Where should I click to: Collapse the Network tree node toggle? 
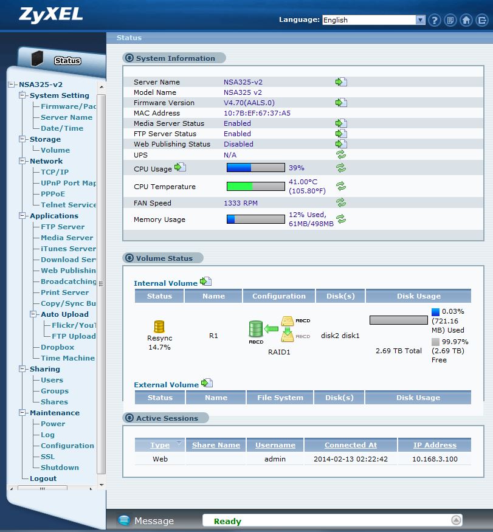coord(22,161)
